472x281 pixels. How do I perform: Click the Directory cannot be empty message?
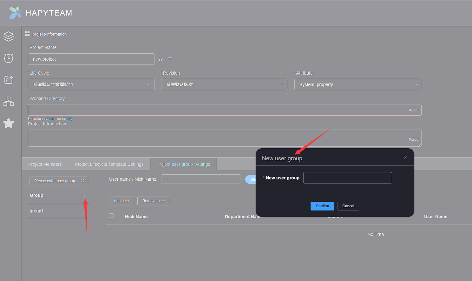coord(50,119)
